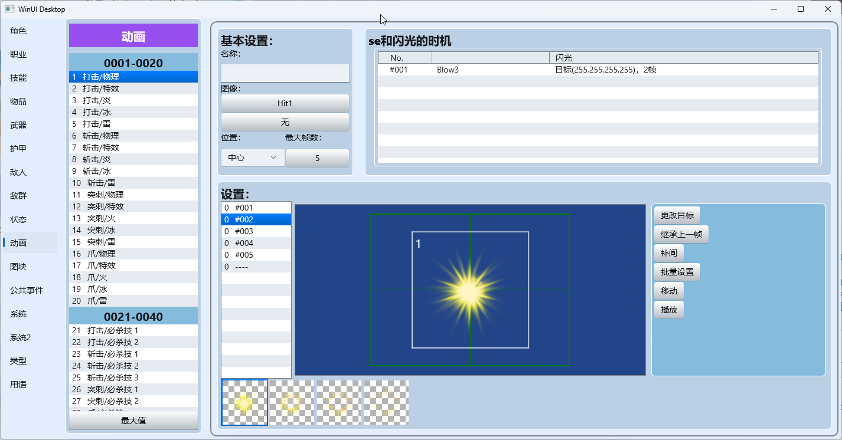The height and width of the screenshot is (440, 842).
Task: Select the ---- entry in frame list
Action: click(256, 267)
